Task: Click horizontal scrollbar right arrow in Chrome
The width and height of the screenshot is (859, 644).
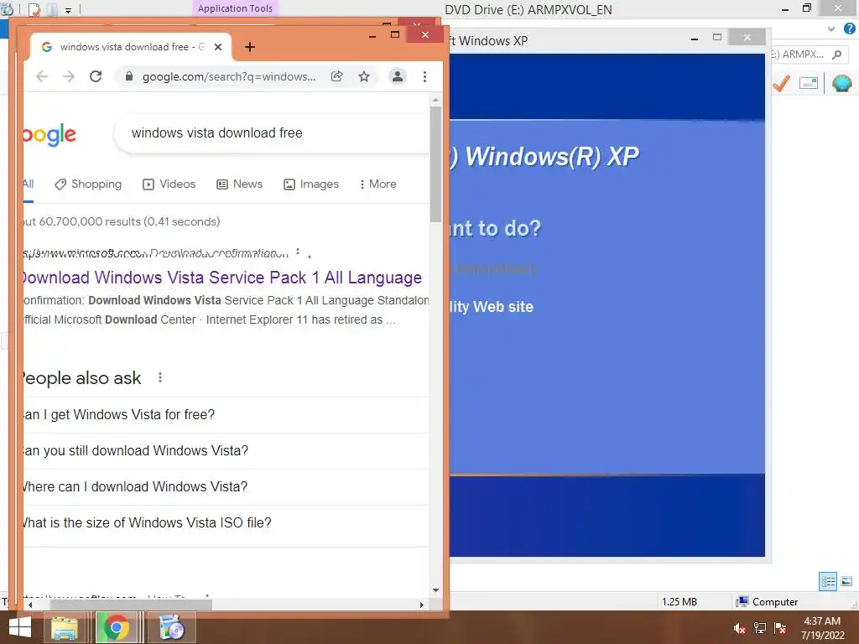Action: point(421,605)
